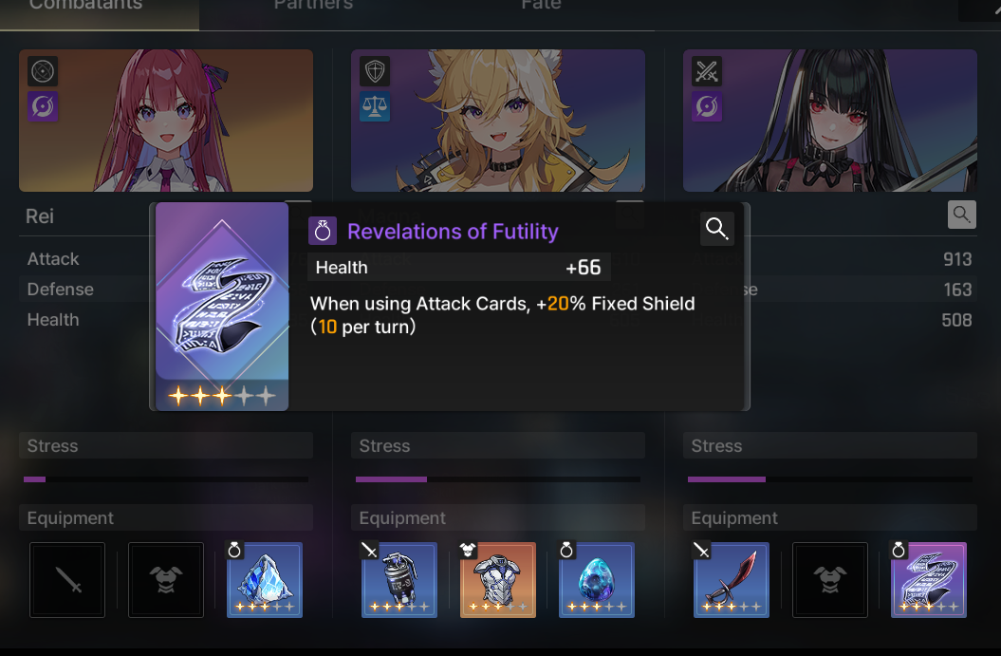The height and width of the screenshot is (656, 1001).
Task: Select the red curved sword weapon
Action: [x=732, y=580]
